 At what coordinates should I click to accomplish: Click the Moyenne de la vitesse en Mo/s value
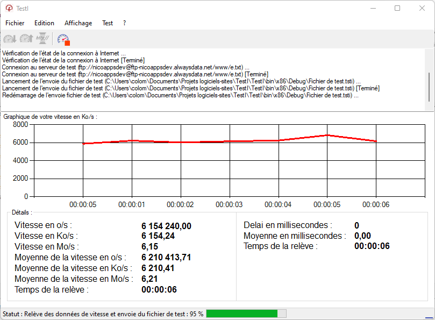pyautogui.click(x=149, y=279)
